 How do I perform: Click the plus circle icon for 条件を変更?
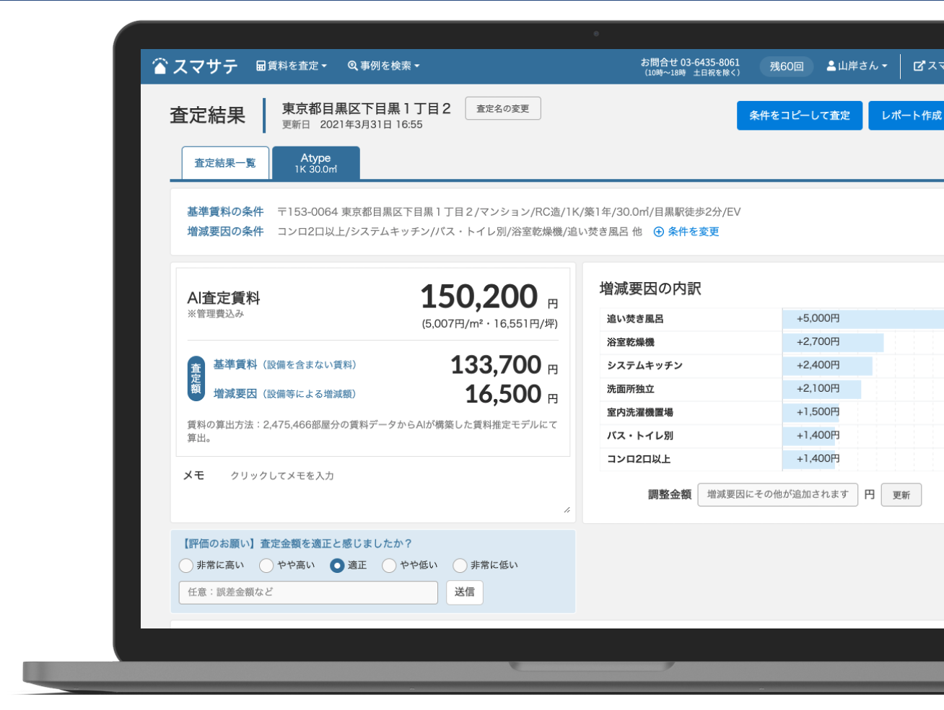coord(658,232)
